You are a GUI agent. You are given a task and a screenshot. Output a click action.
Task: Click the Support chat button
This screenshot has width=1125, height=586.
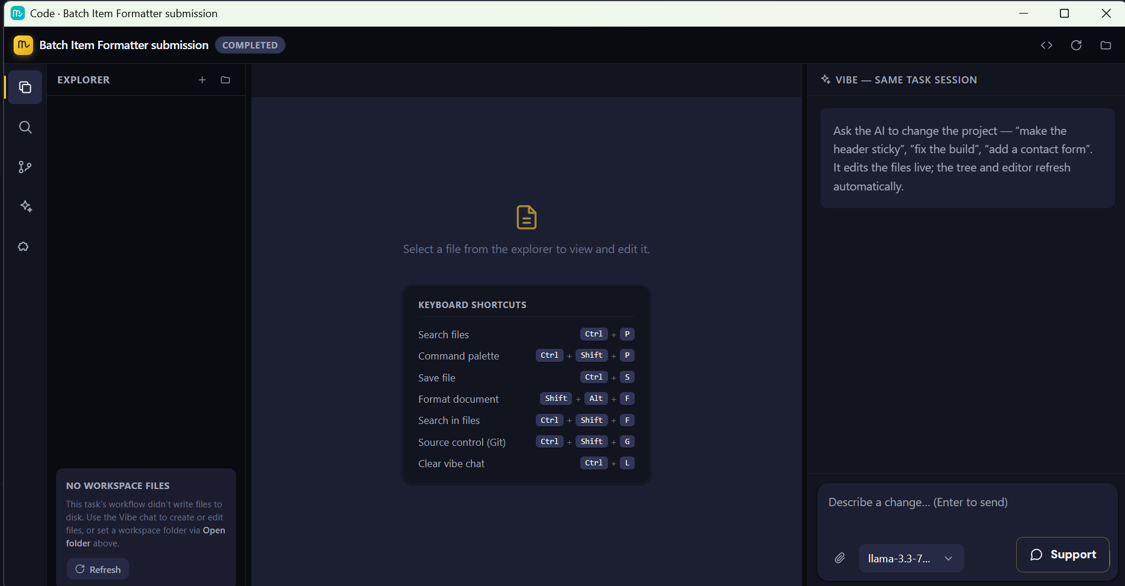tap(1062, 555)
